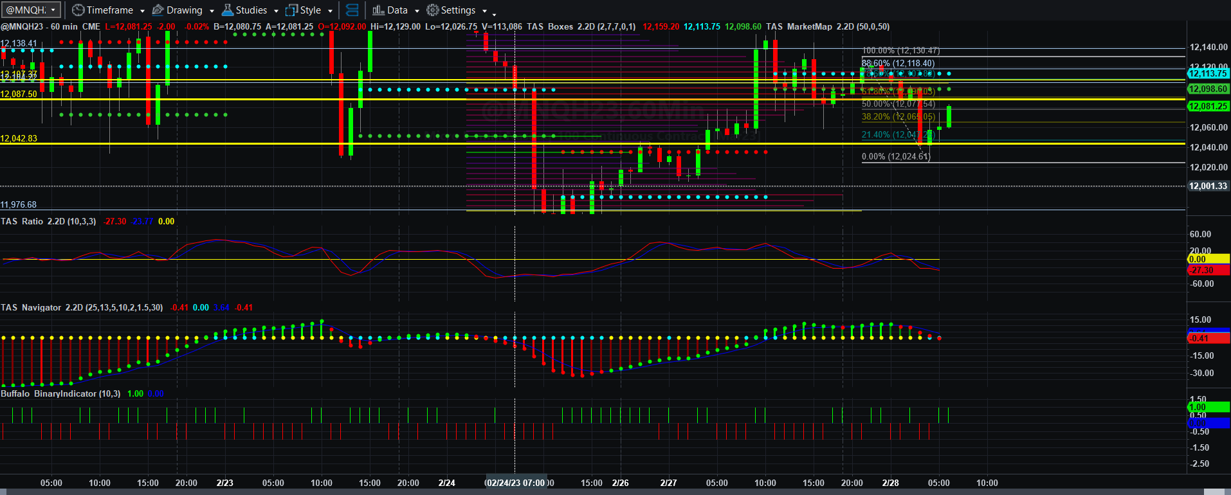
Task: Open the toolbar overflow arrow
Action: tap(494, 14)
